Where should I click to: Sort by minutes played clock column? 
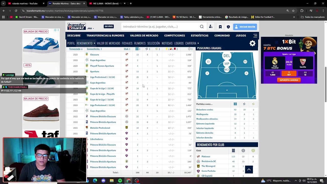[x=190, y=49]
